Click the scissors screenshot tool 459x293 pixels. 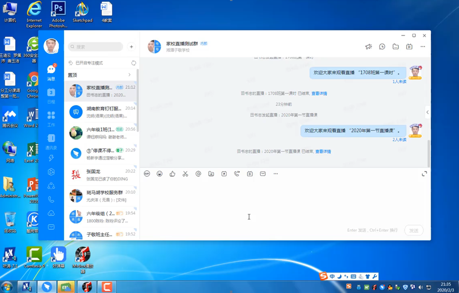tap(185, 174)
